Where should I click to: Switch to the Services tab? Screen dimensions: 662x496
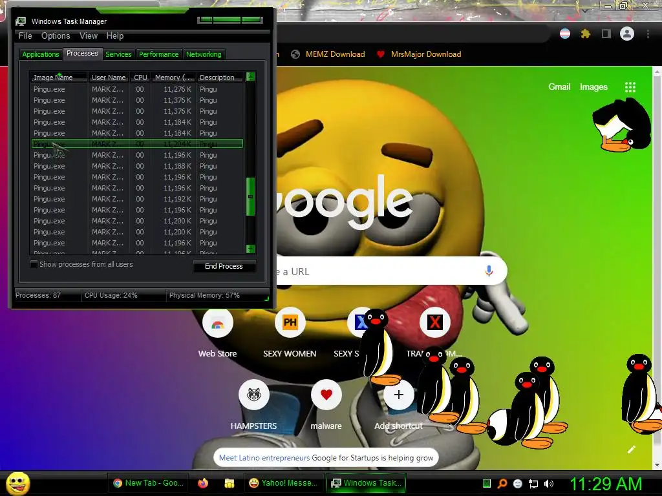coord(118,54)
